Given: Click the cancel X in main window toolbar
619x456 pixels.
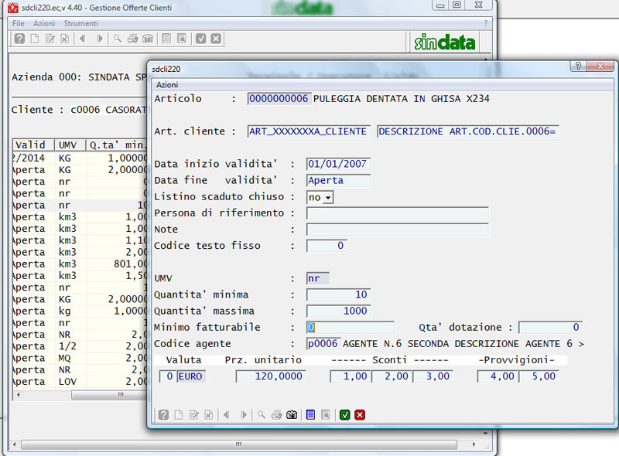Looking at the screenshot, I should 216,39.
